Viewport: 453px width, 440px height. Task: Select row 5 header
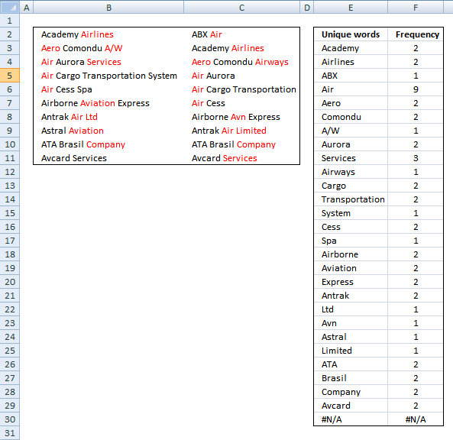click(10, 76)
